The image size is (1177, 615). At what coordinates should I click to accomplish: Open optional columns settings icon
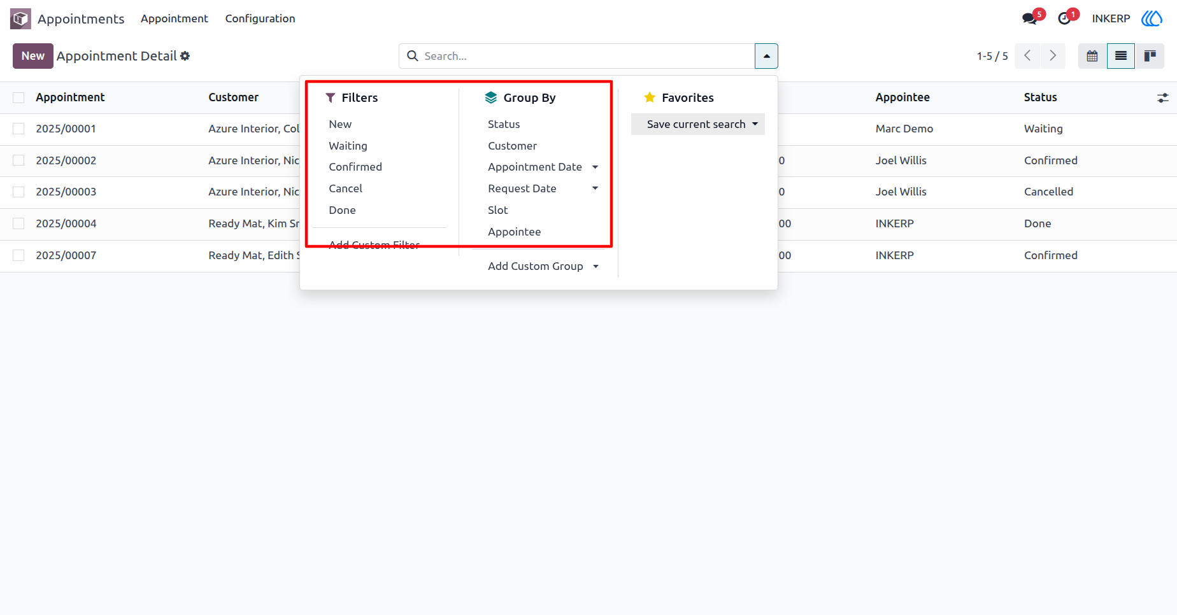1163,97
